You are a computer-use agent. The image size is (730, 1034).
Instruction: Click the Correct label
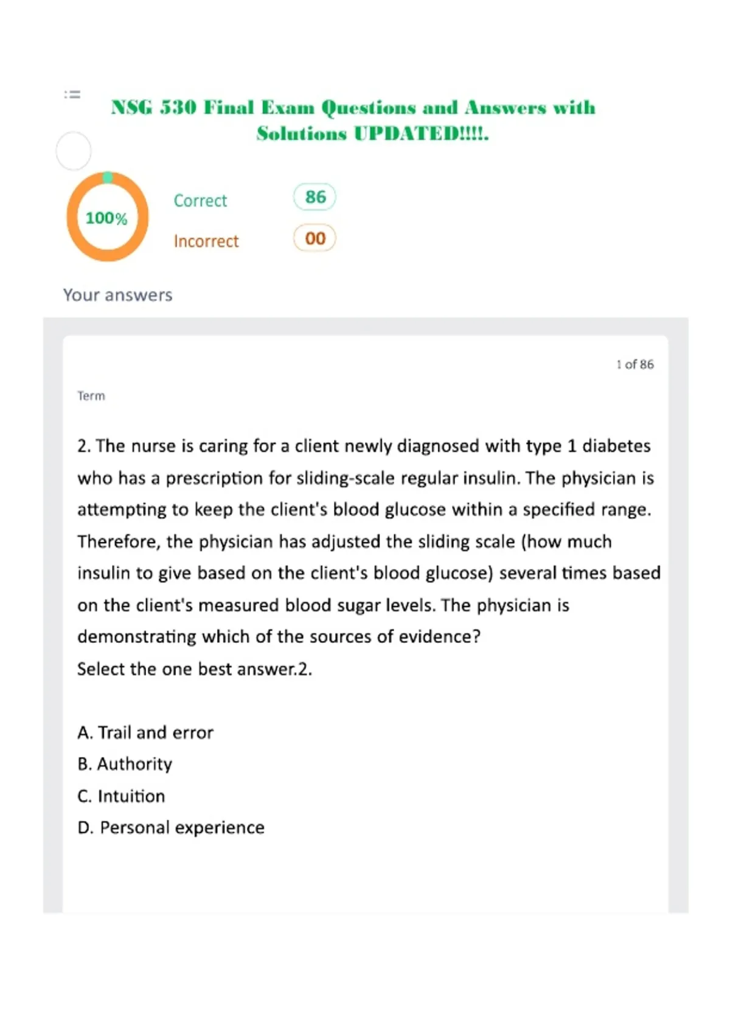click(x=200, y=200)
